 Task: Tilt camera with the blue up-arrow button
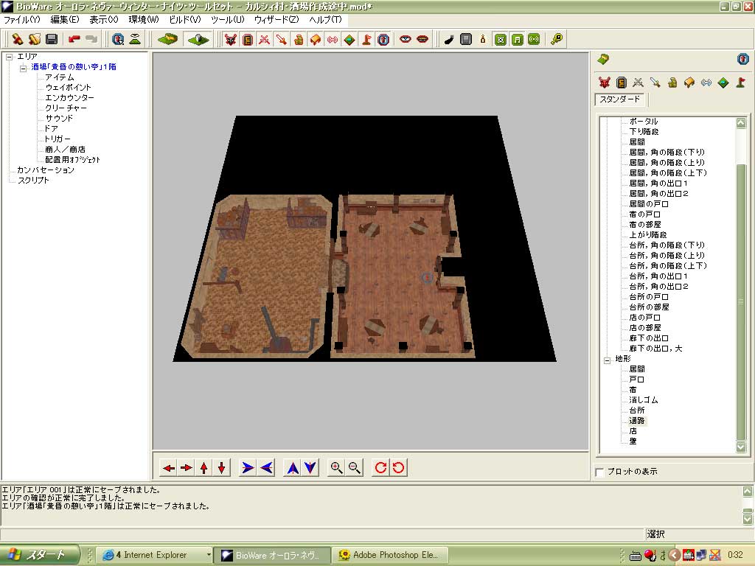point(292,467)
